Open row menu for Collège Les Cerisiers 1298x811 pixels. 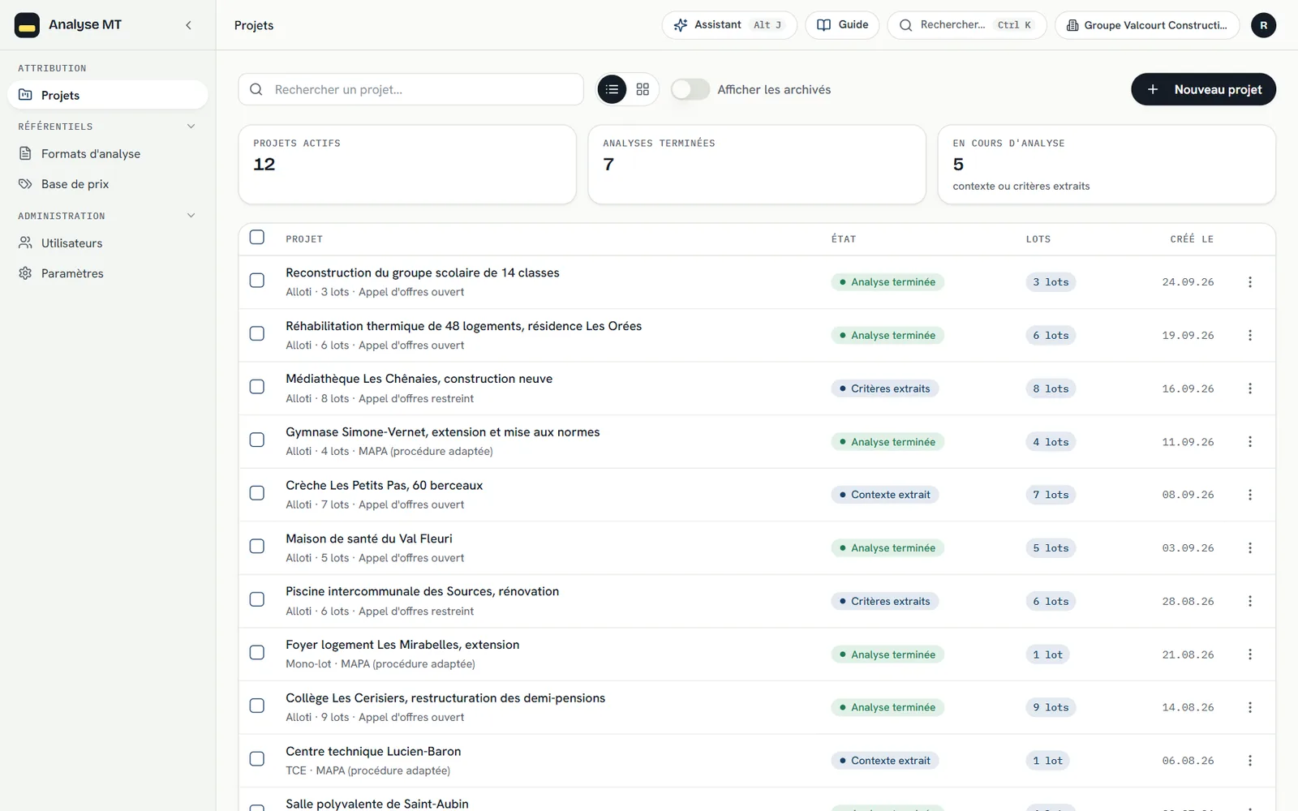pos(1249,707)
